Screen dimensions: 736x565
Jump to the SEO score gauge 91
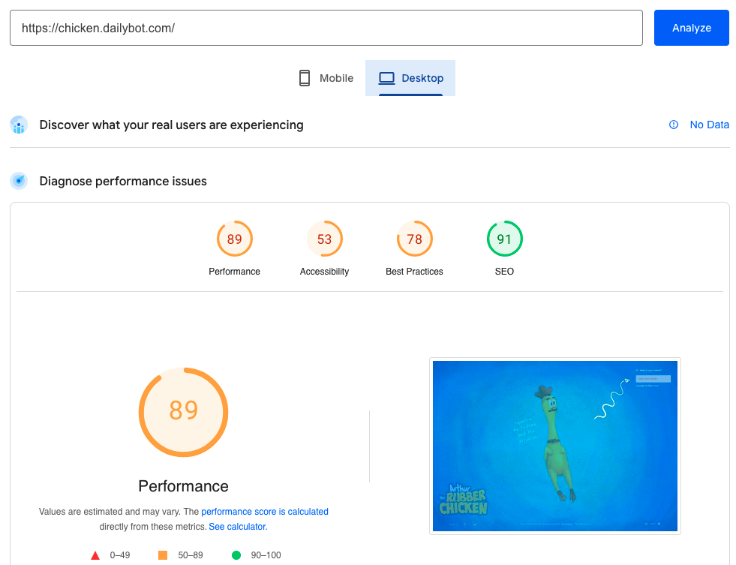coord(505,239)
